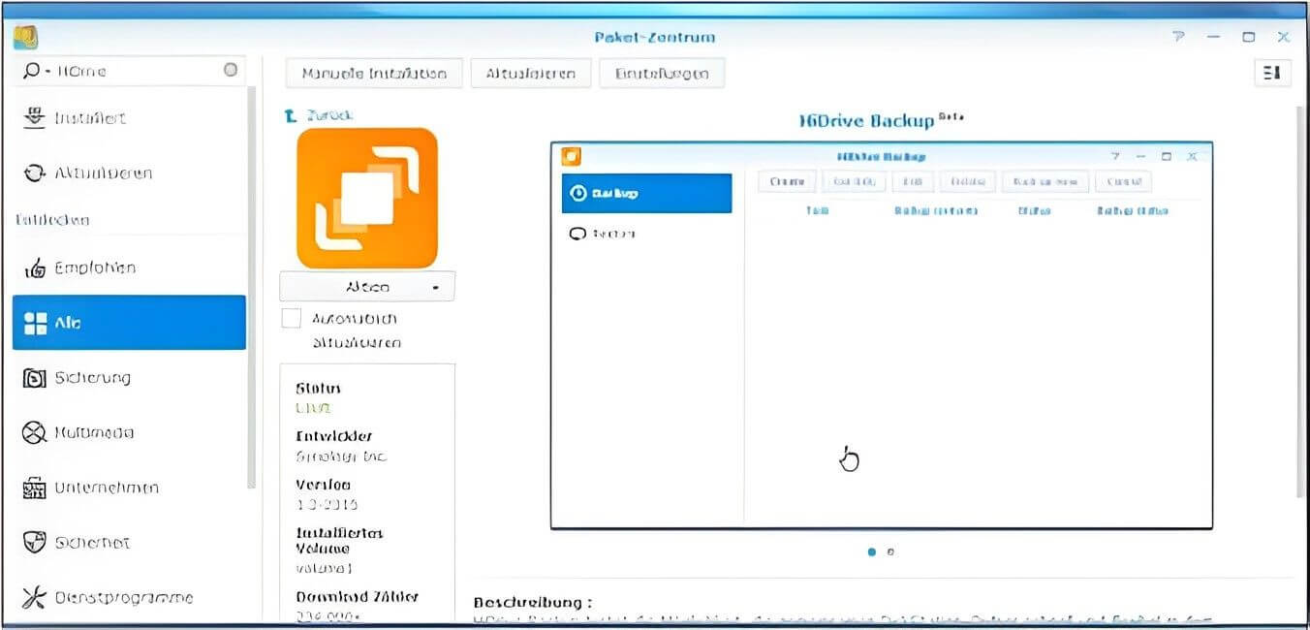Open Einstellungen from the top toolbar
The width and height of the screenshot is (1310, 630).
(663, 73)
